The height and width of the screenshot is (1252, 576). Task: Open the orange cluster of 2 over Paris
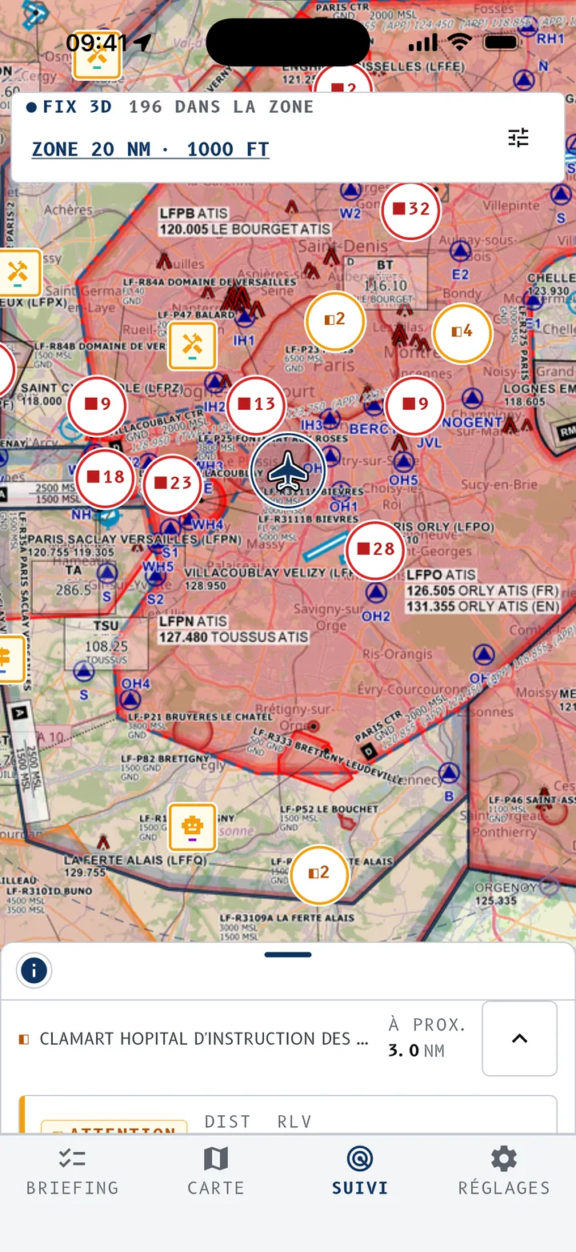pos(335,320)
